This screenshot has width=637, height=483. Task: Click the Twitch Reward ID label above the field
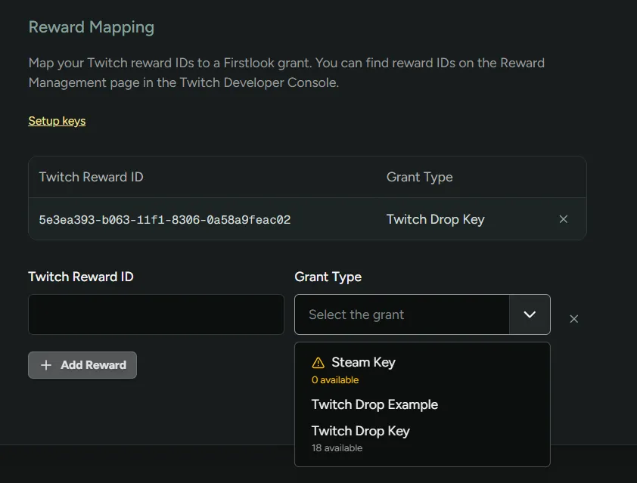[81, 277]
